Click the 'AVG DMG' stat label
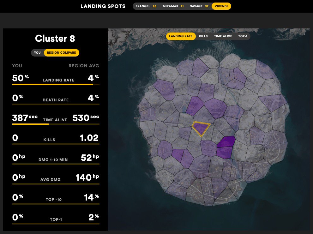 click(51, 179)
